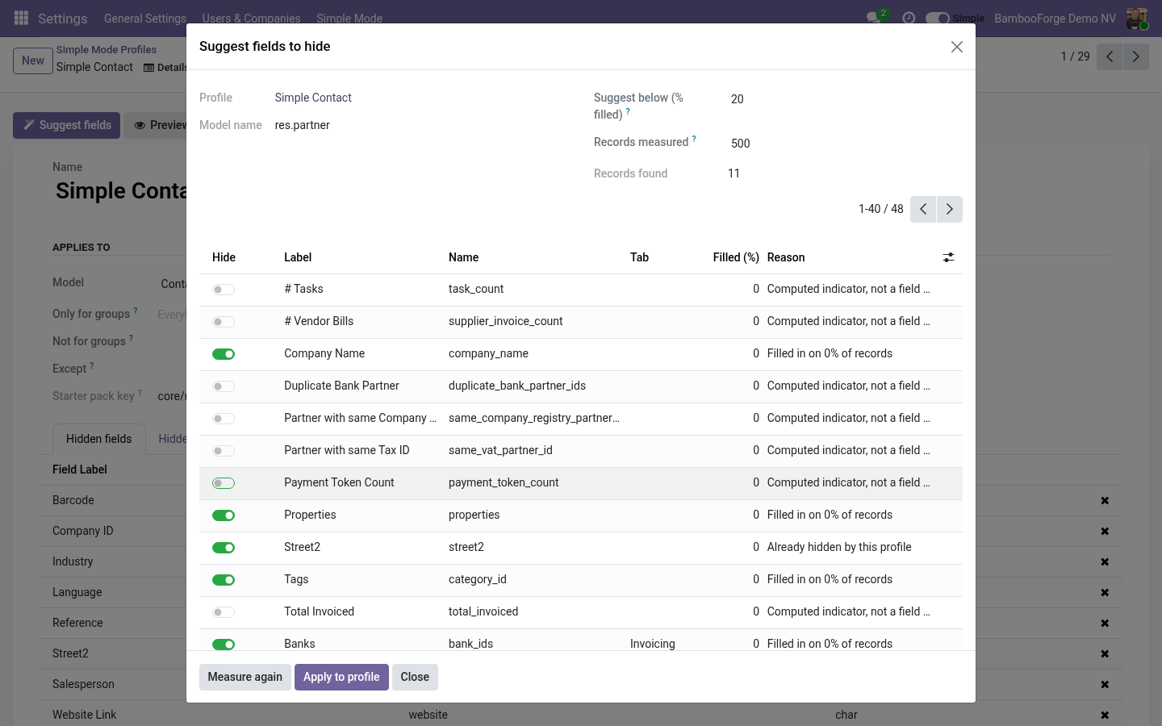Open the conversations chat icon

tap(874, 18)
